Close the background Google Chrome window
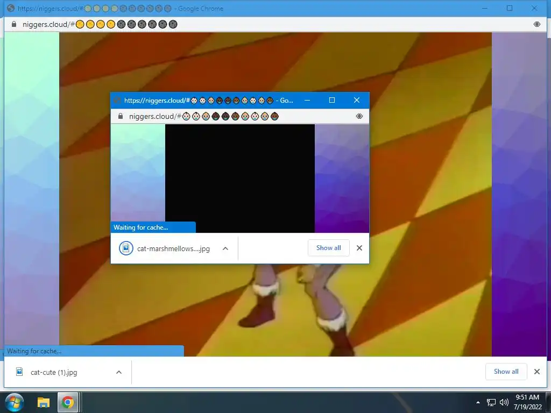The width and height of the screenshot is (551, 413). [534, 8]
